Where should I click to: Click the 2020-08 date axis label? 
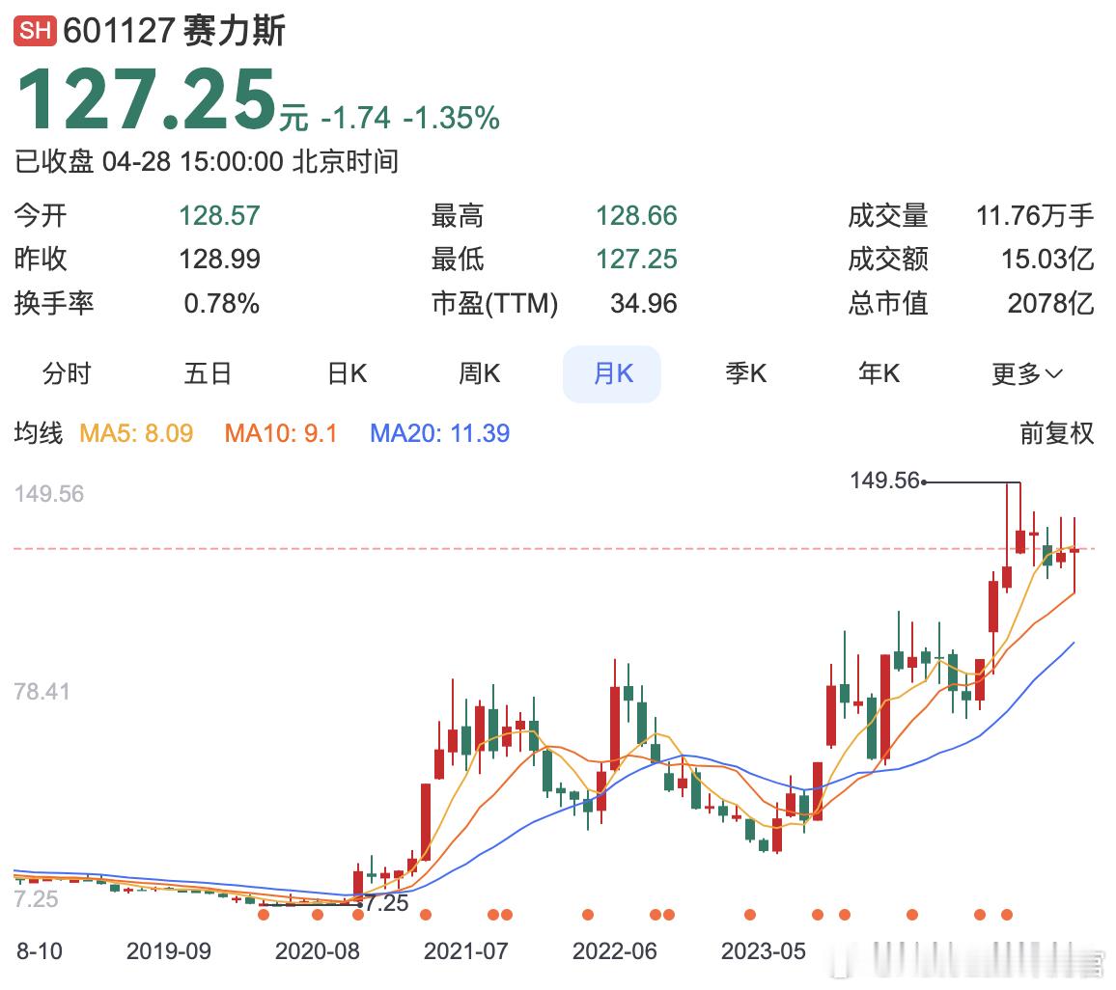pos(318,950)
